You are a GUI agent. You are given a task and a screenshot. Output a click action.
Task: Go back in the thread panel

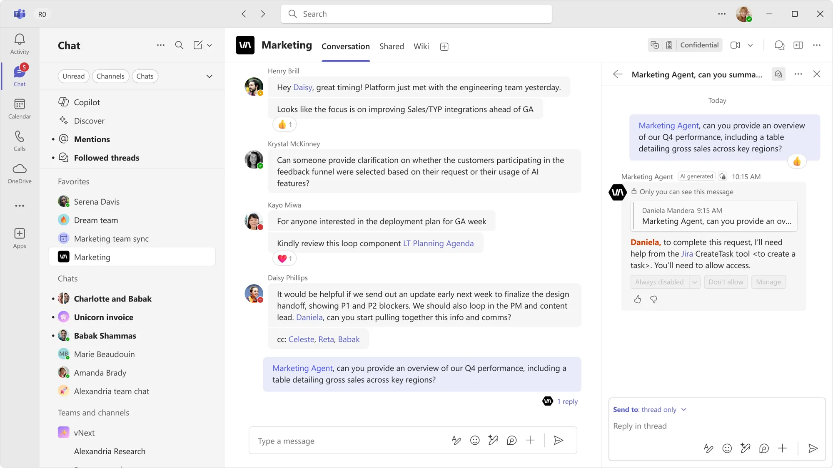pyautogui.click(x=618, y=74)
